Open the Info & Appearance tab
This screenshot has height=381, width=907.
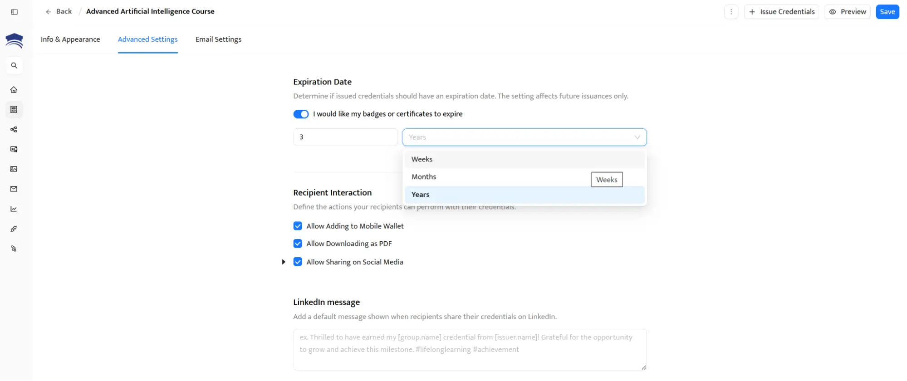click(70, 39)
